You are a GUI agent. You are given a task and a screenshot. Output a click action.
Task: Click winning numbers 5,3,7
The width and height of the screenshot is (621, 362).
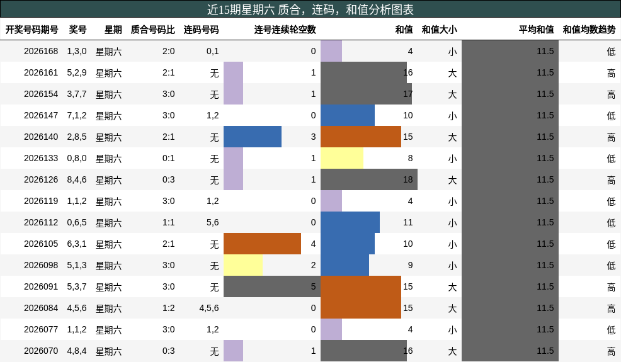pos(77,286)
